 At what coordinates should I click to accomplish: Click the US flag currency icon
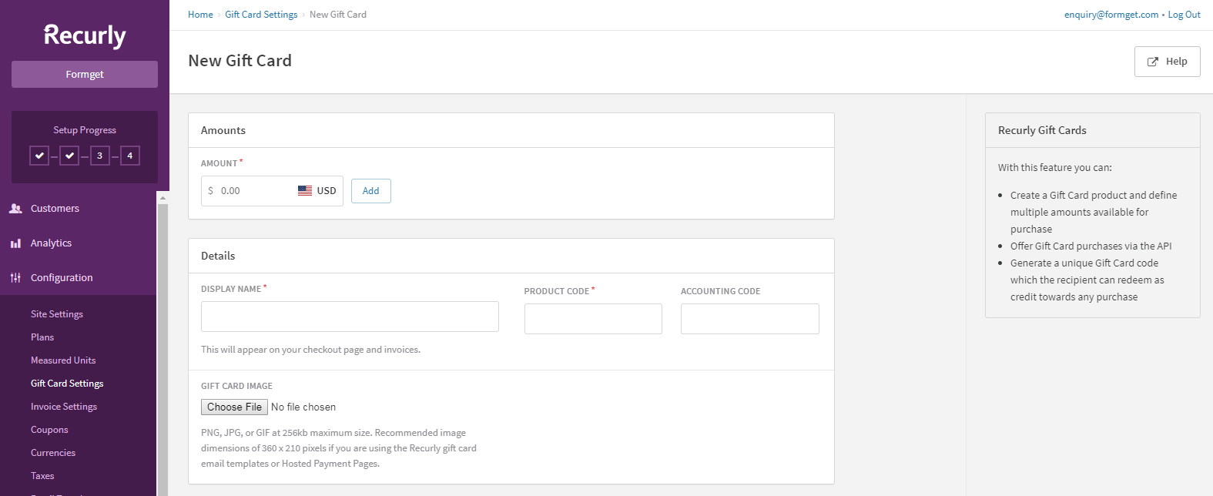(305, 191)
